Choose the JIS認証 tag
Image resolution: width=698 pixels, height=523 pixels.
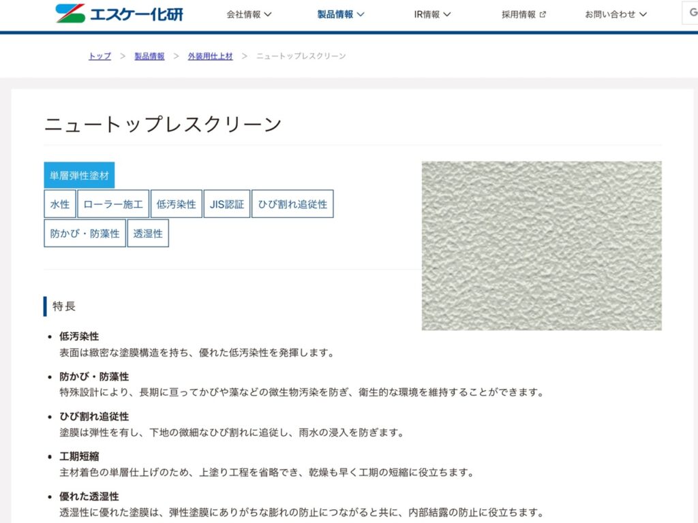[x=227, y=204]
